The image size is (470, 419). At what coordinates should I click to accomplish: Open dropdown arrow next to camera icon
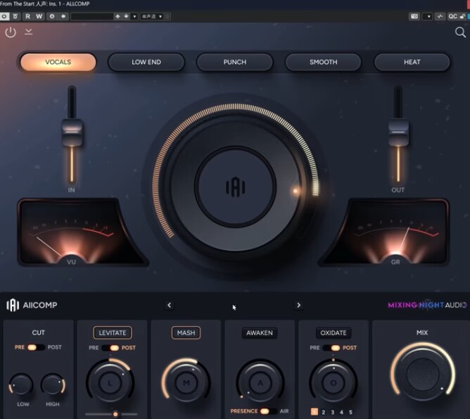428,16
